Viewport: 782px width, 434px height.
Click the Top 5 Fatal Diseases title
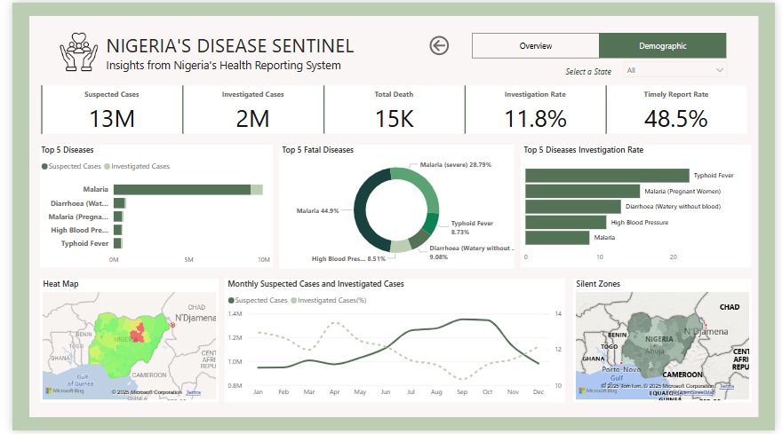[x=318, y=150]
